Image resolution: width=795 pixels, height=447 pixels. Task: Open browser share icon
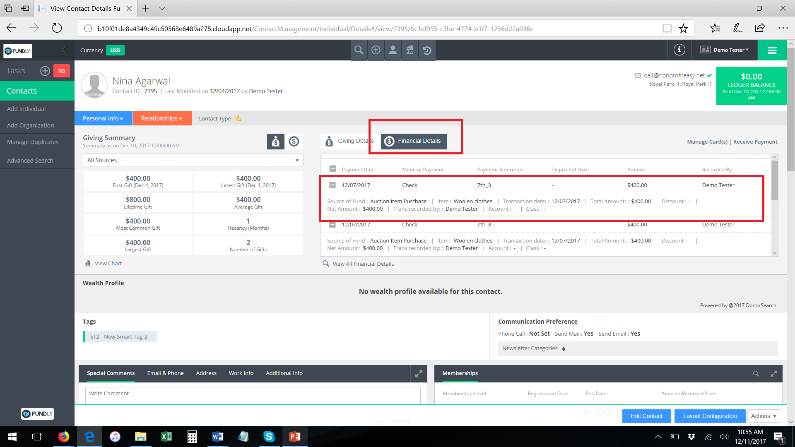760,28
